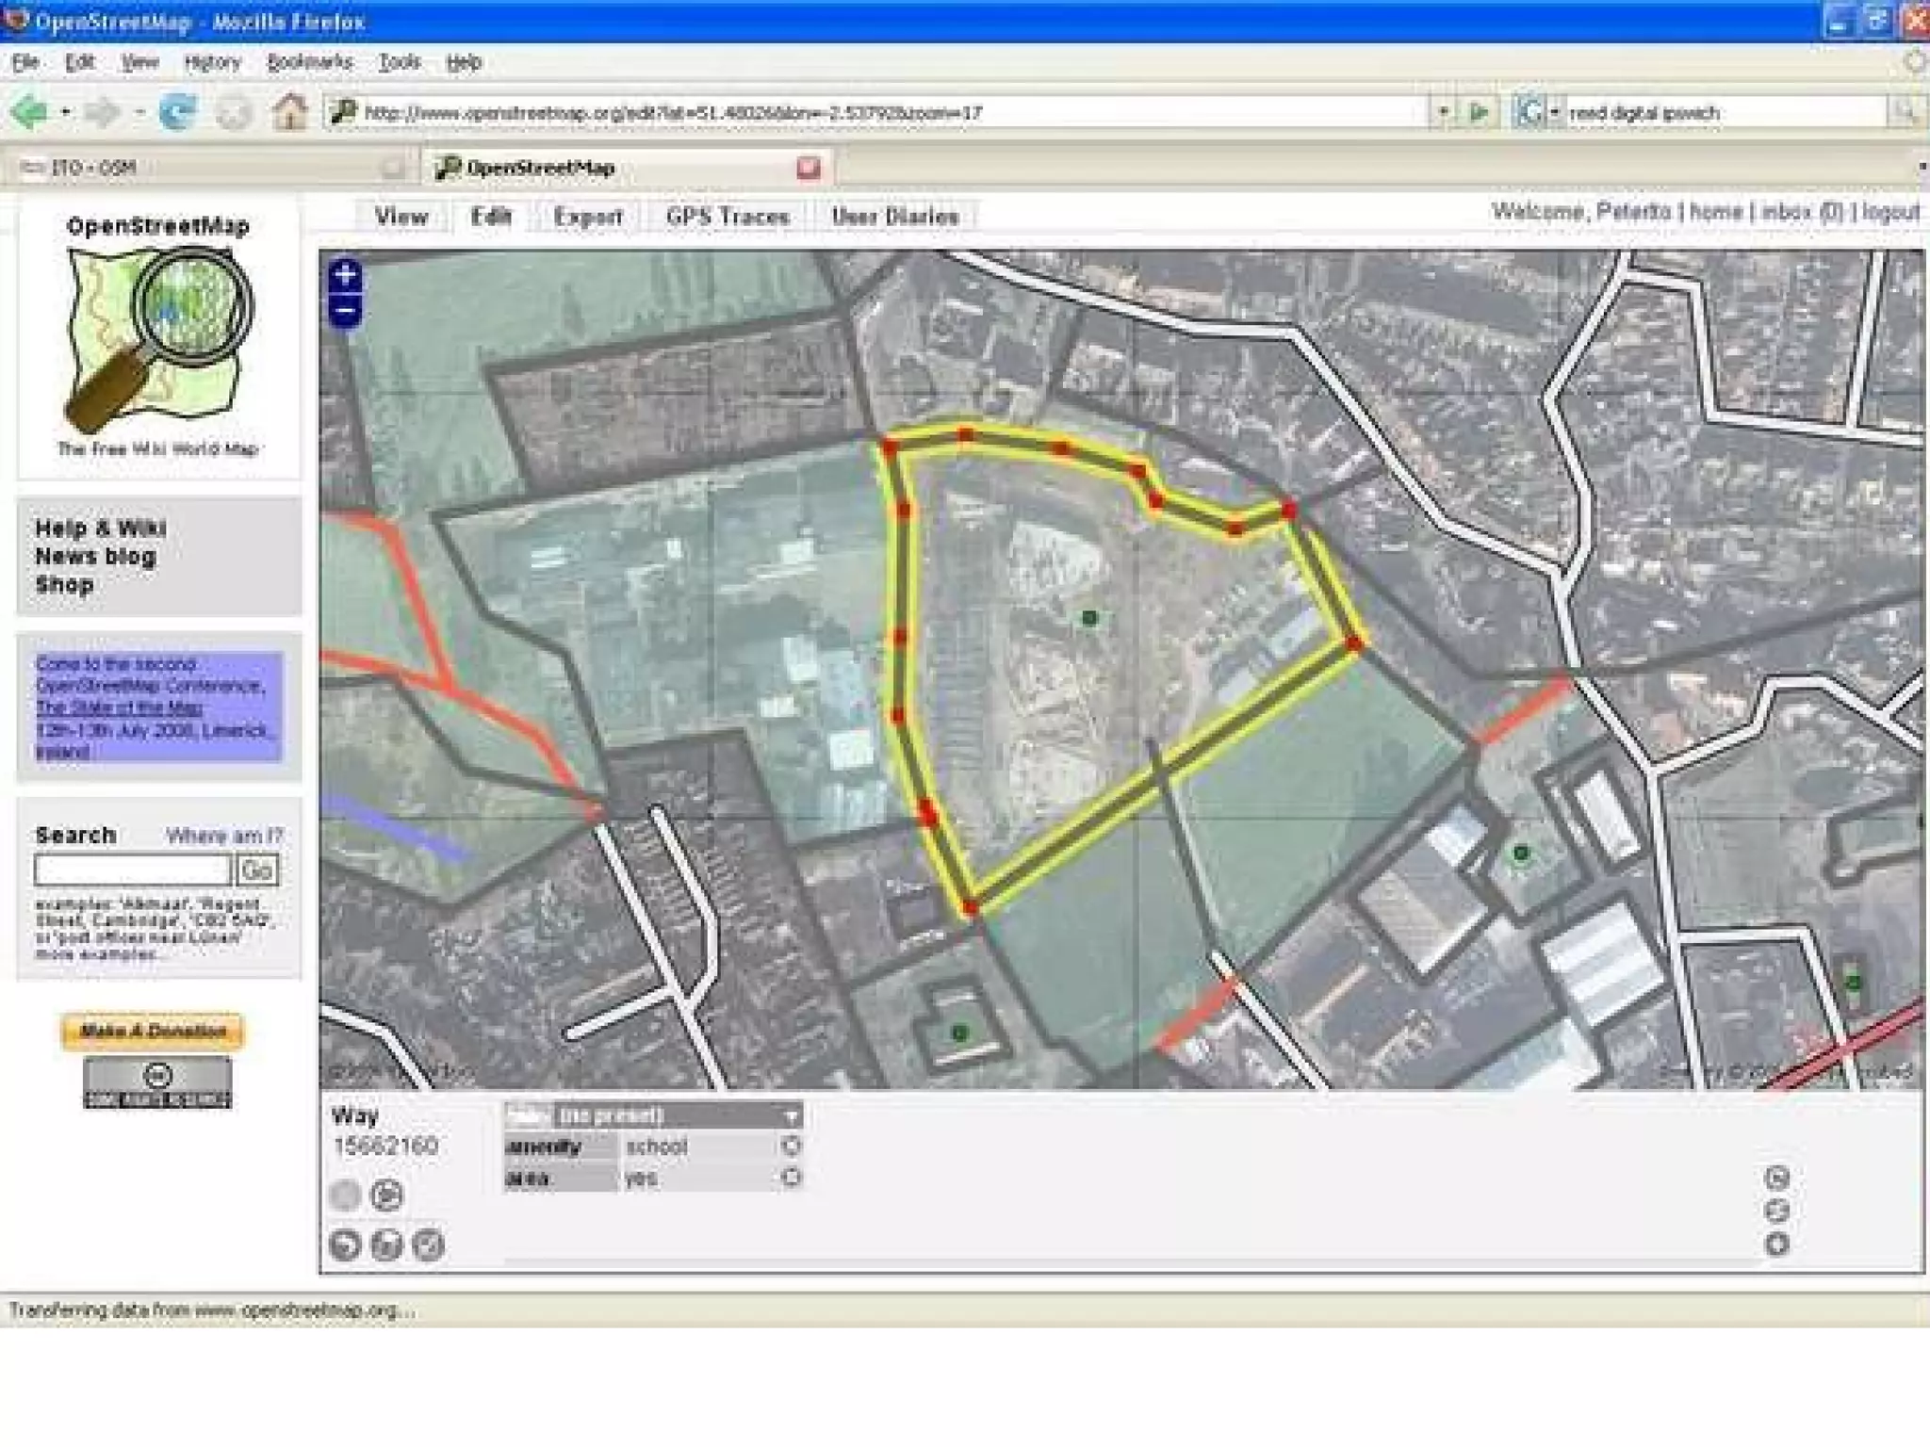1930x1447 pixels.
Task: Click the repeat tags arrow icon under the Way ID
Action: pos(386,1195)
